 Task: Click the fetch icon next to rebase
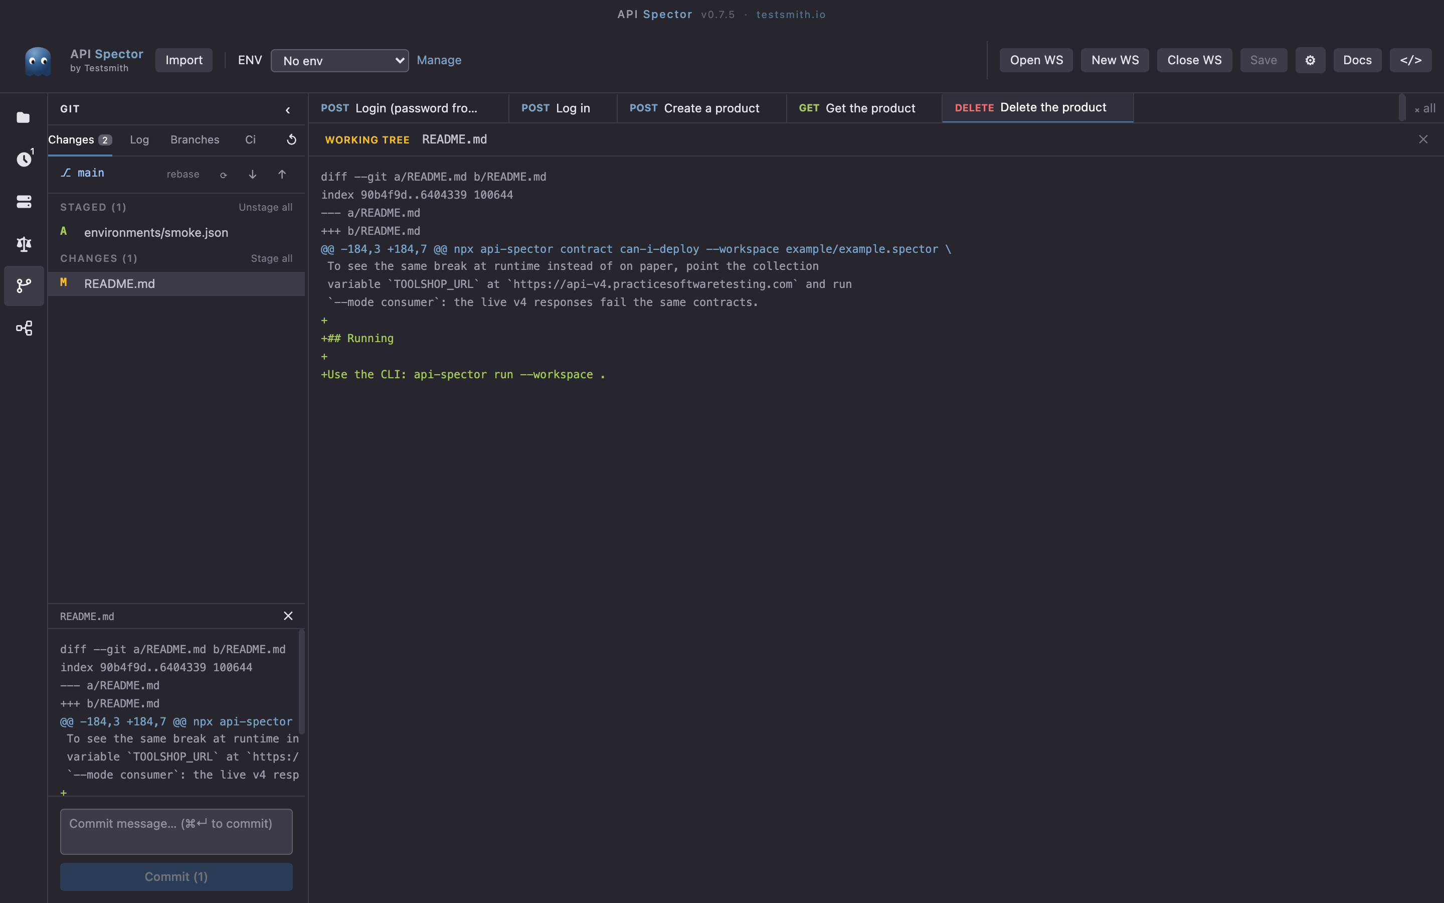point(223,175)
